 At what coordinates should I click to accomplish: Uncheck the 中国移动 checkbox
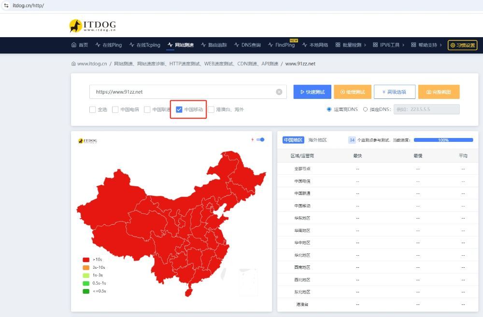pyautogui.click(x=179, y=110)
